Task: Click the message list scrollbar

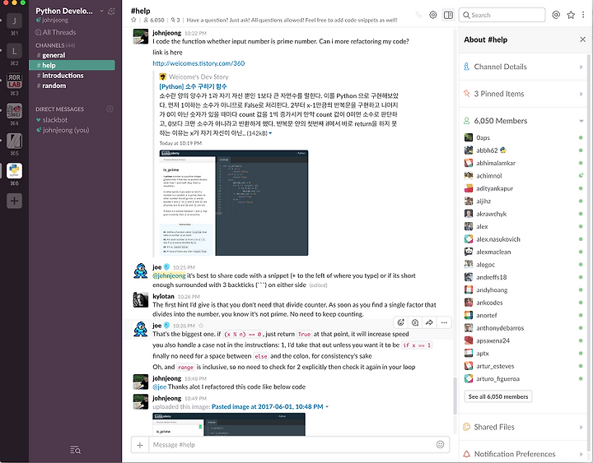Action: 455,396
